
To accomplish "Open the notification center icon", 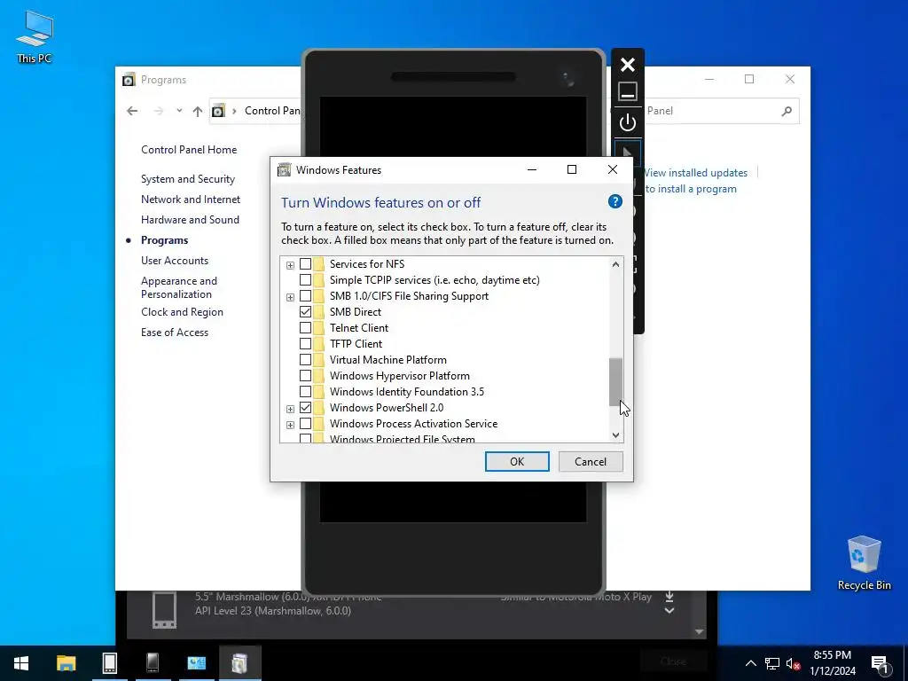I will tap(880, 665).
